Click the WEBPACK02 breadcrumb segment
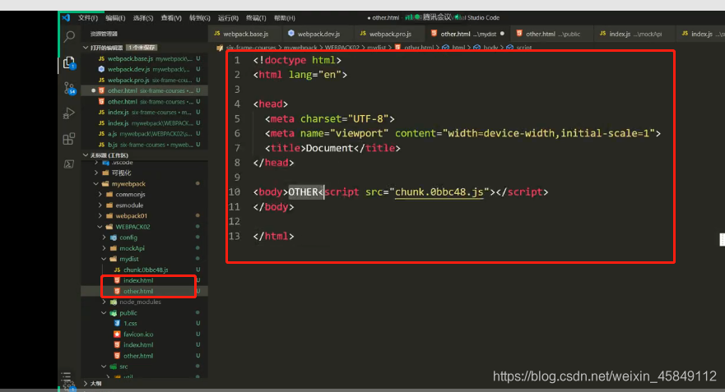Viewport: 725px width, 392px height. (x=342, y=48)
